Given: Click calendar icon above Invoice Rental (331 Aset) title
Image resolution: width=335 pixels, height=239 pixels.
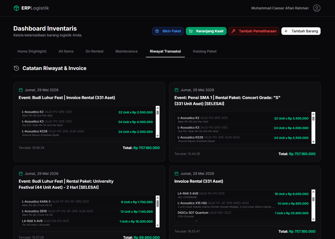Looking at the screenshot, I should pos(176,174).
